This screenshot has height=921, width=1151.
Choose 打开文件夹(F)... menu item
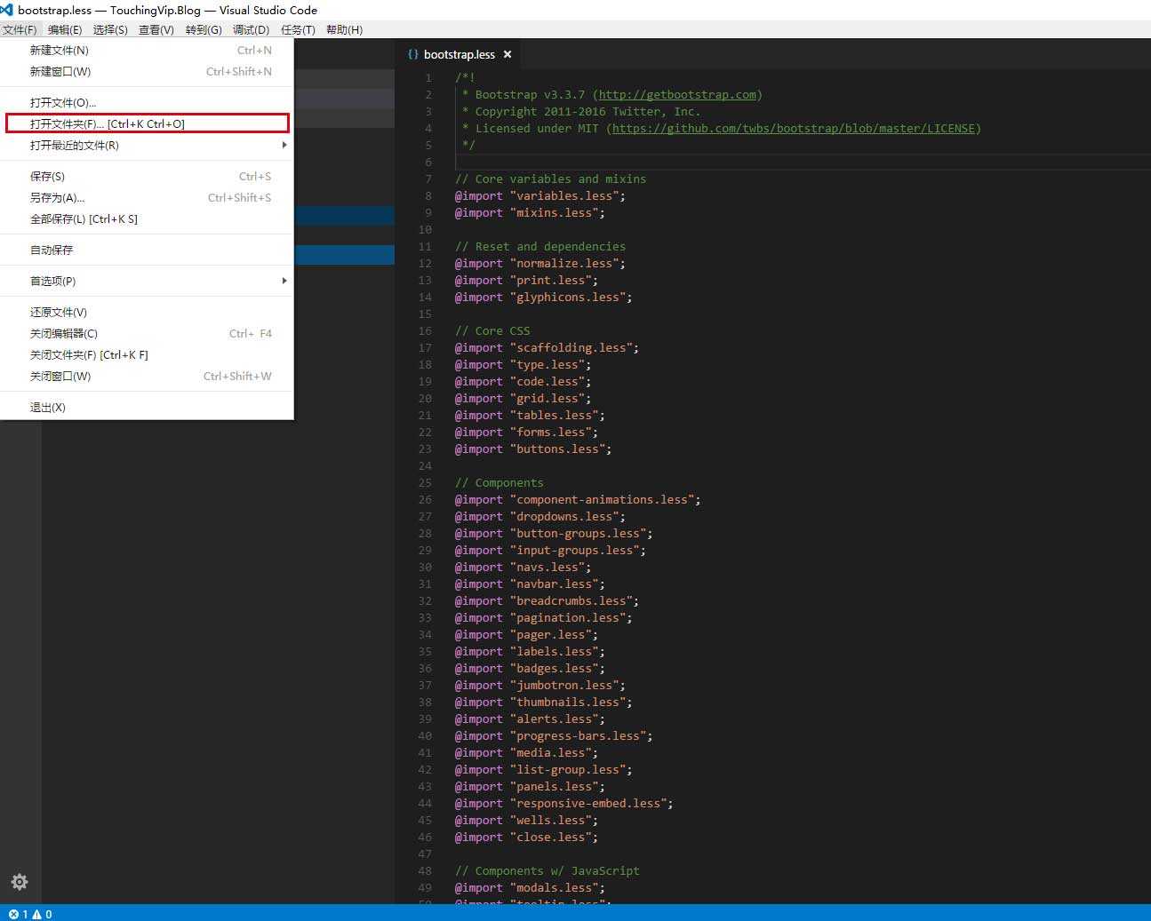click(147, 124)
